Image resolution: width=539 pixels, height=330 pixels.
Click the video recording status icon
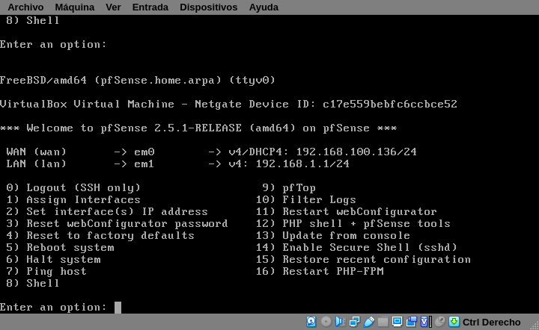pos(411,322)
